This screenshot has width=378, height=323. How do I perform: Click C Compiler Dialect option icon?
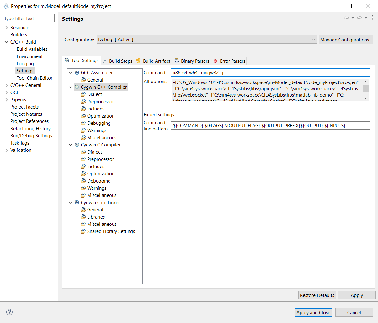83,152
